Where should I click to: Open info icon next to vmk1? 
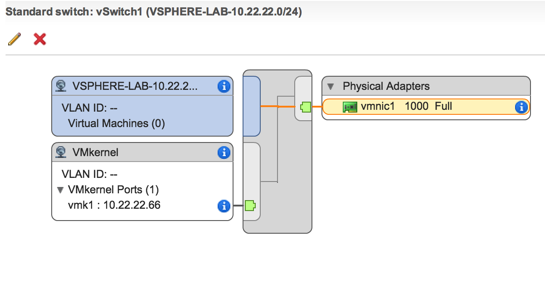coord(224,206)
